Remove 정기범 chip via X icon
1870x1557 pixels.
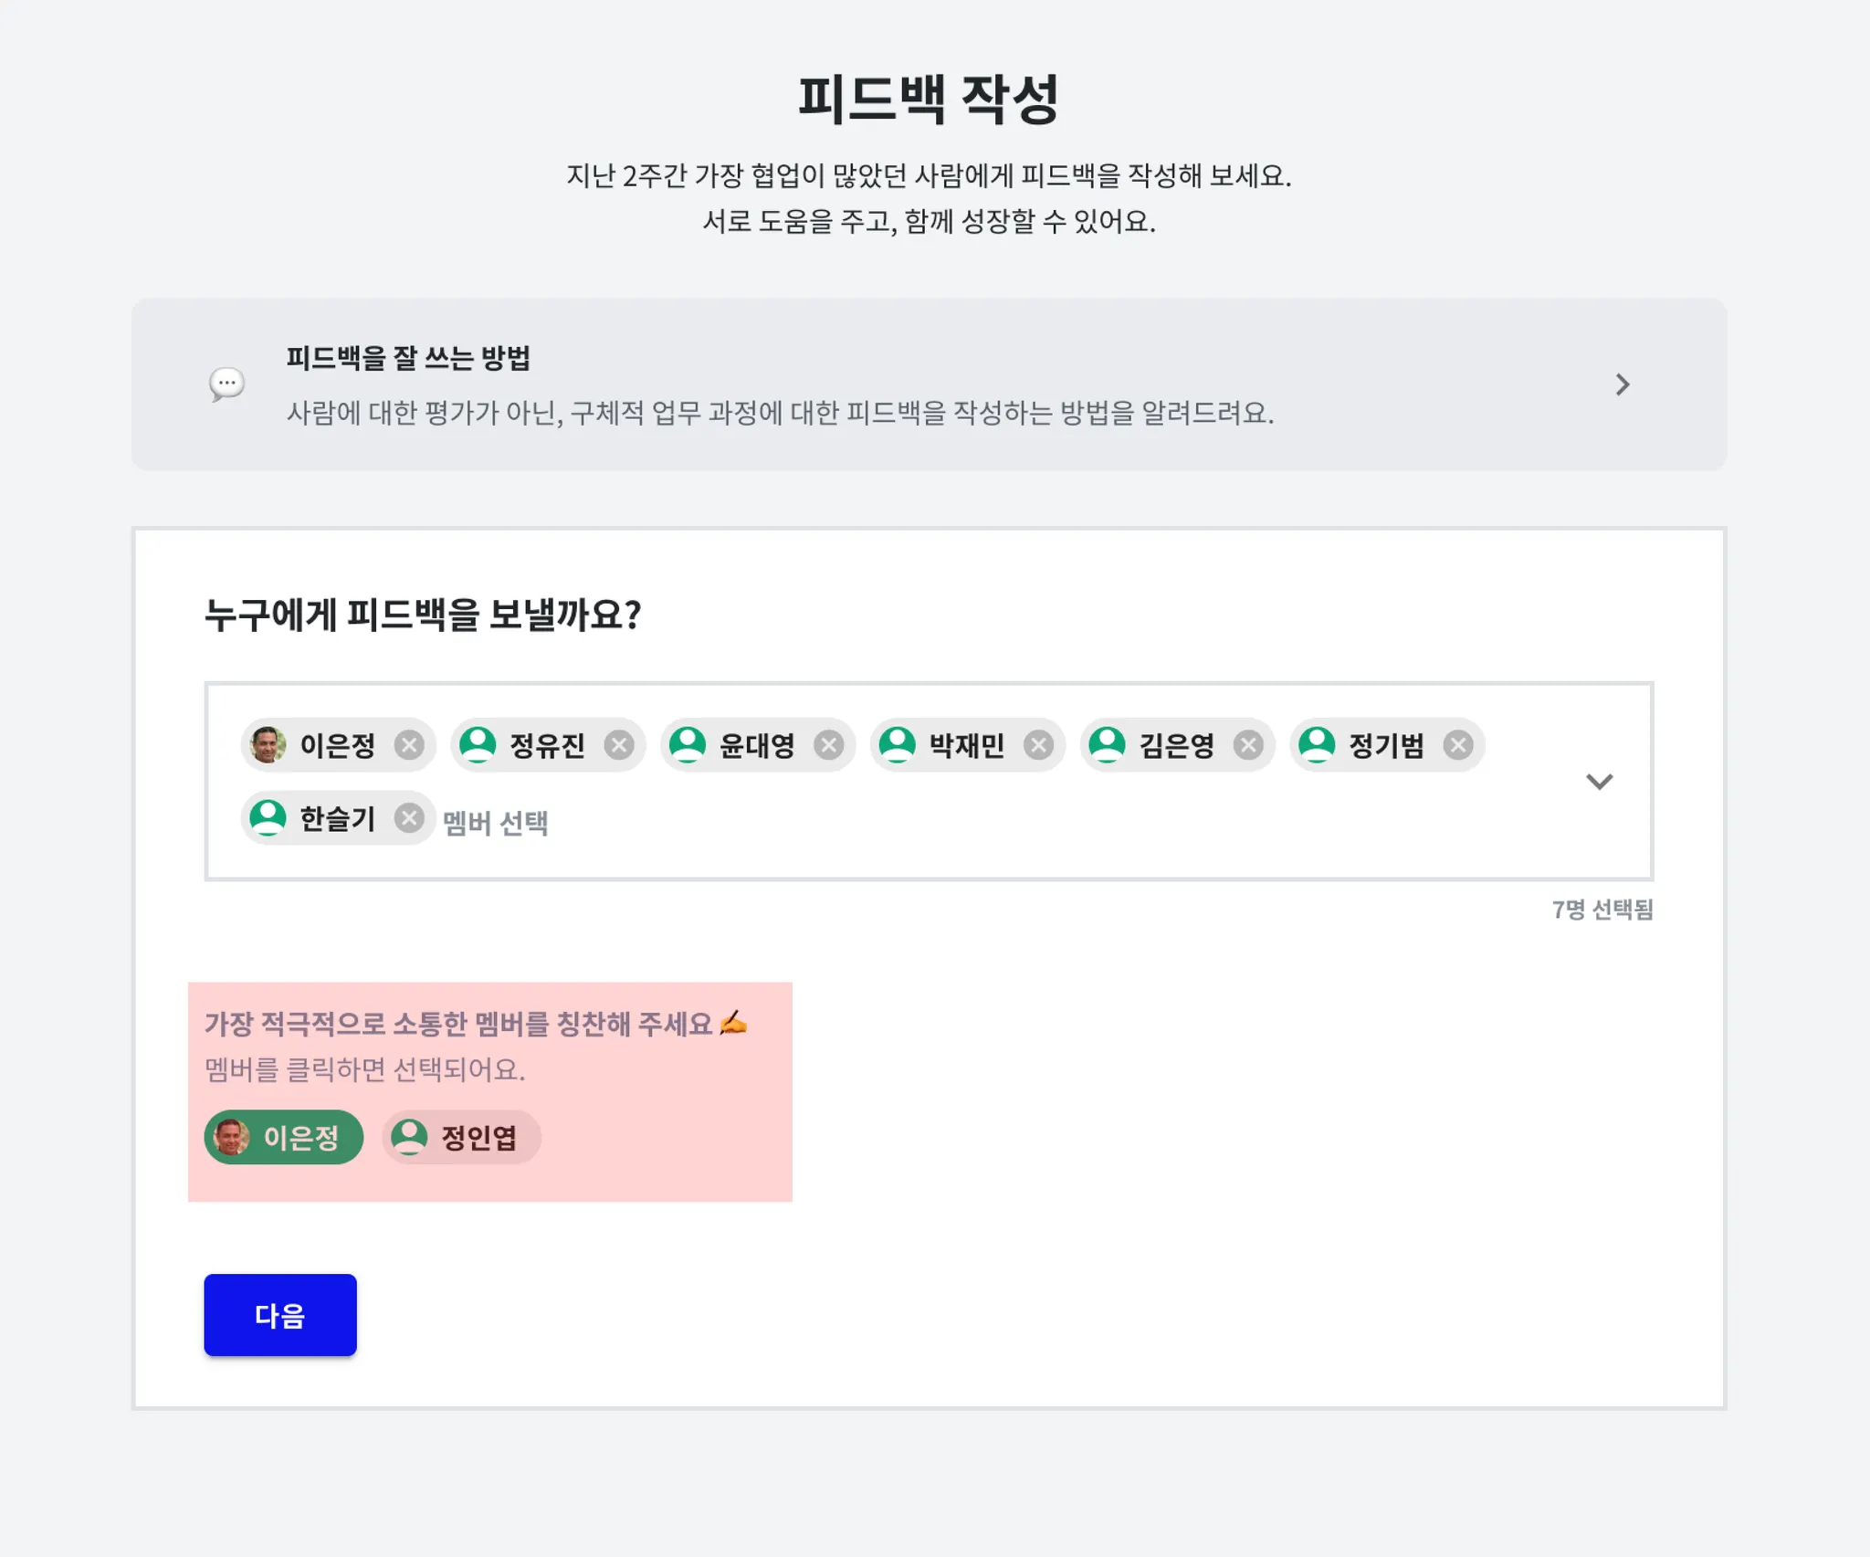pyautogui.click(x=1458, y=745)
